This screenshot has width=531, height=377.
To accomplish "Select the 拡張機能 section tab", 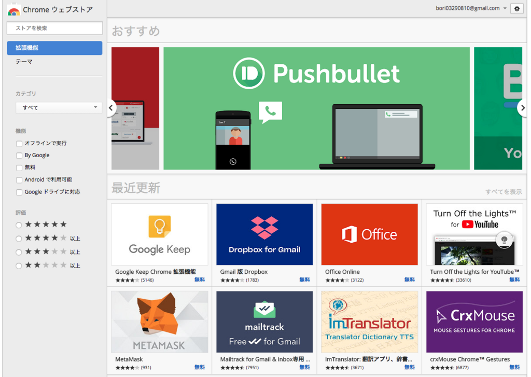I will [54, 48].
